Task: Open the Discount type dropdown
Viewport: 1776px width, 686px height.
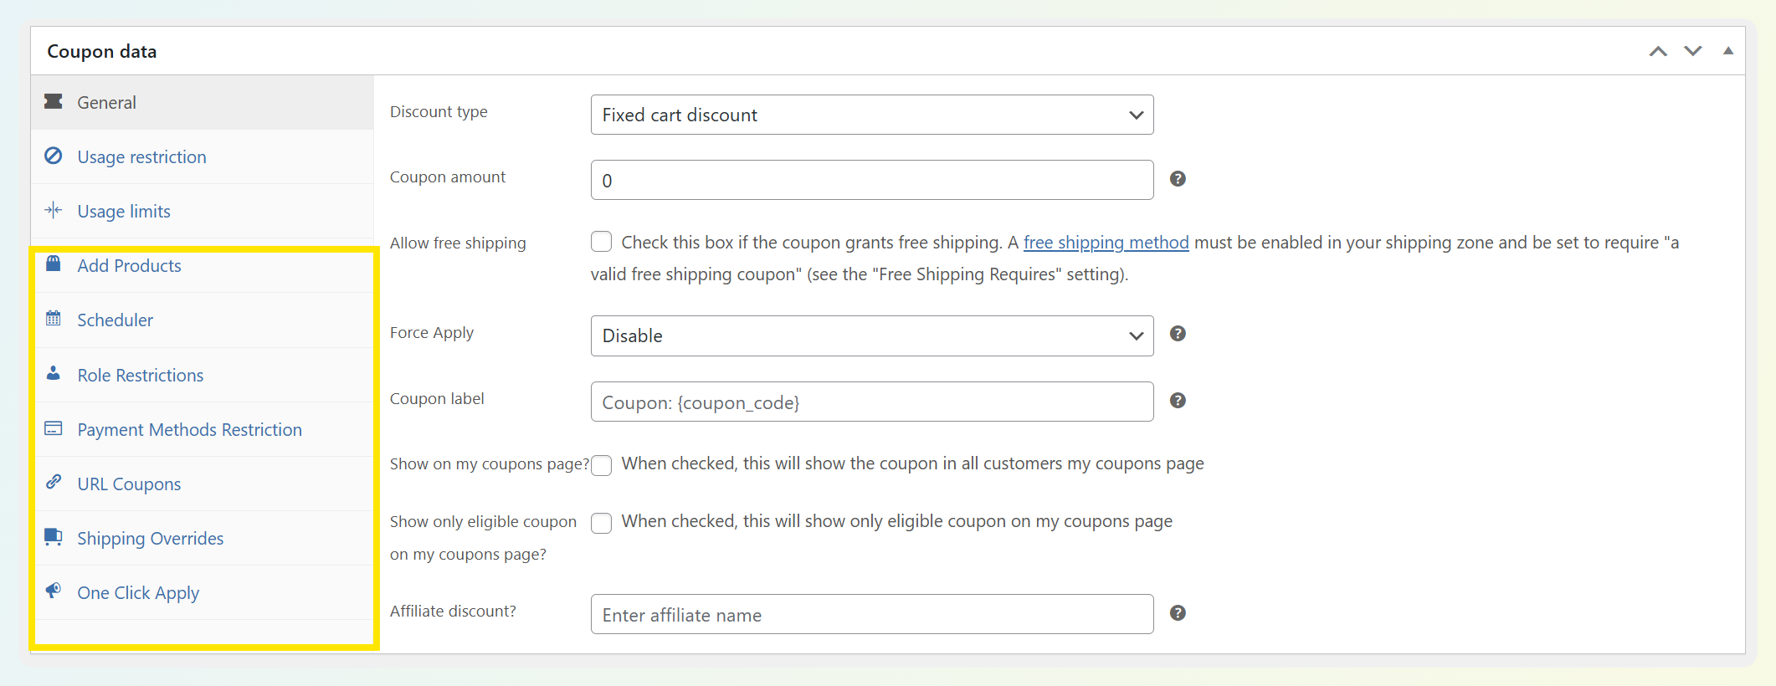Action: point(871,115)
